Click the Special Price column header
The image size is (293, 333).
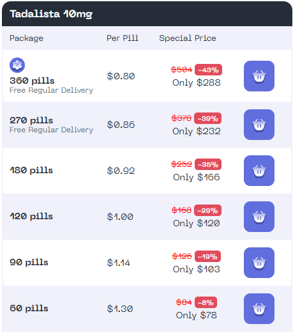pos(188,38)
